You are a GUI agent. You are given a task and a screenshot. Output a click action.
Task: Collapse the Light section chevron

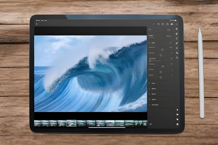tap(149, 43)
